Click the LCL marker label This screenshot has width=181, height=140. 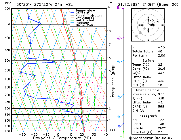tap(113, 130)
